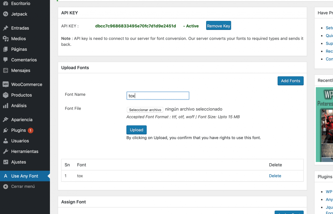Click the Assign Font panel heading

74,202
